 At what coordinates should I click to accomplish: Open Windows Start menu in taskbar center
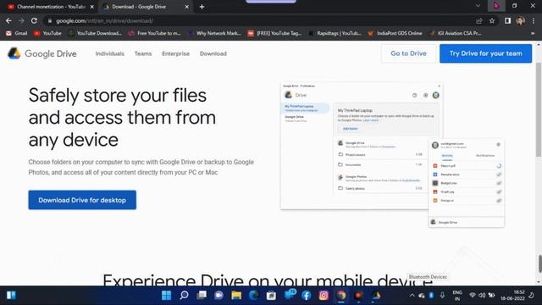click(x=166, y=295)
